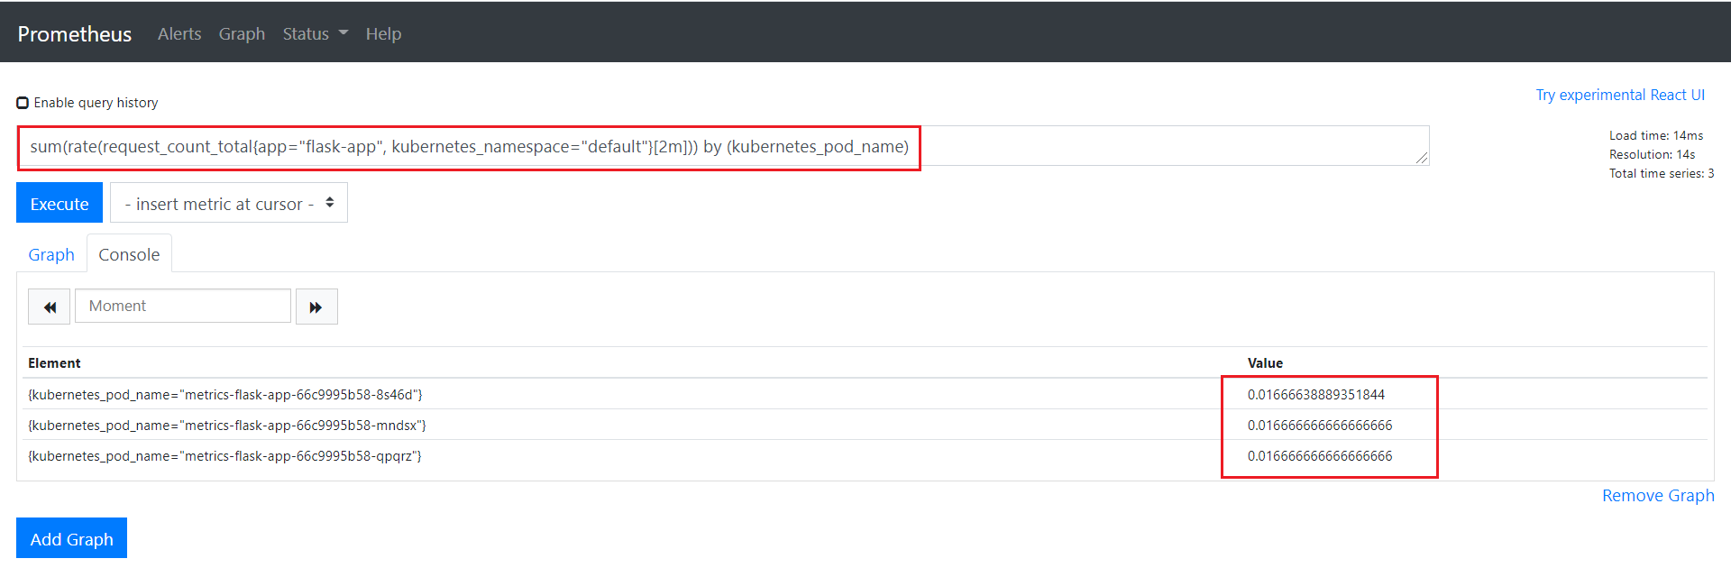The height and width of the screenshot is (577, 1731).
Task: Click the Status menu caret arrow
Action: (x=343, y=32)
